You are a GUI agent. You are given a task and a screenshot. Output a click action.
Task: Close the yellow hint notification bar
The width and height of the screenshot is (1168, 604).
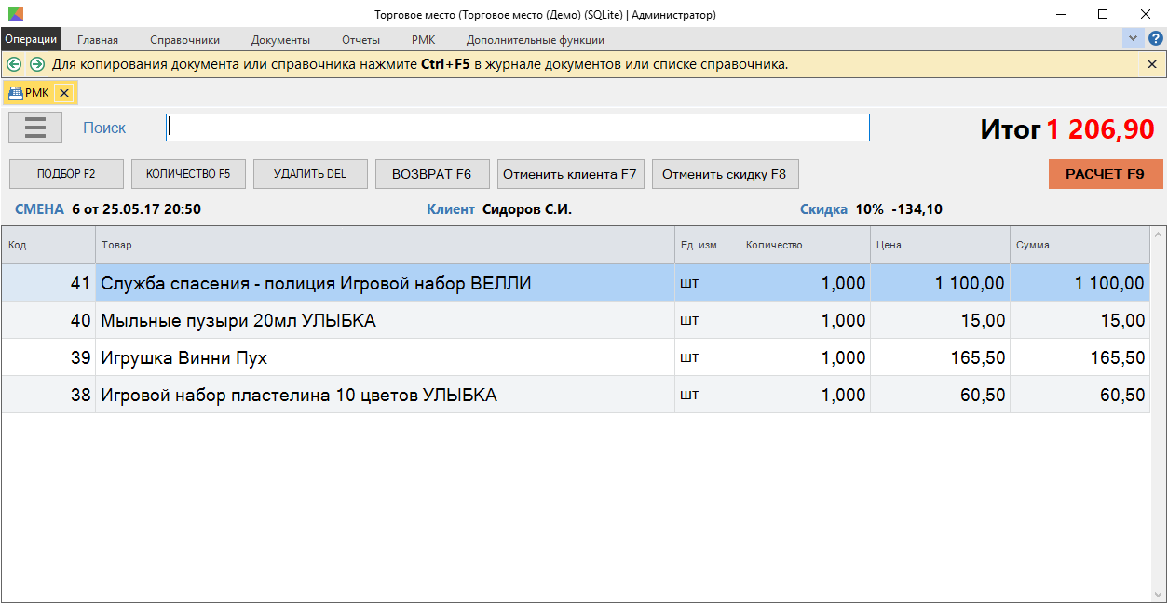tap(1152, 64)
